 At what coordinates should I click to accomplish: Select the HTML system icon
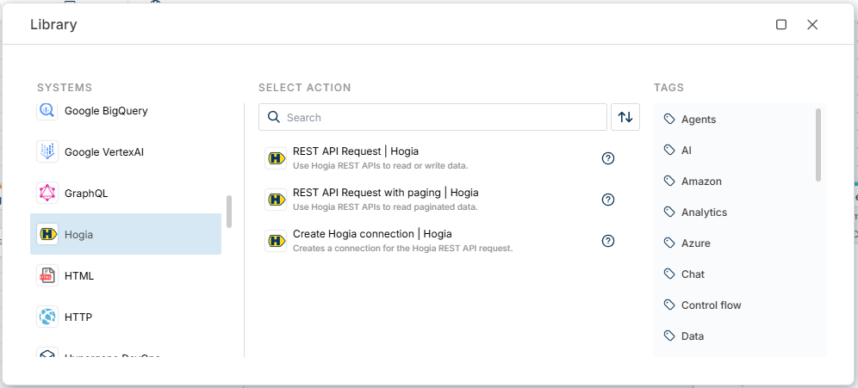[x=47, y=276]
